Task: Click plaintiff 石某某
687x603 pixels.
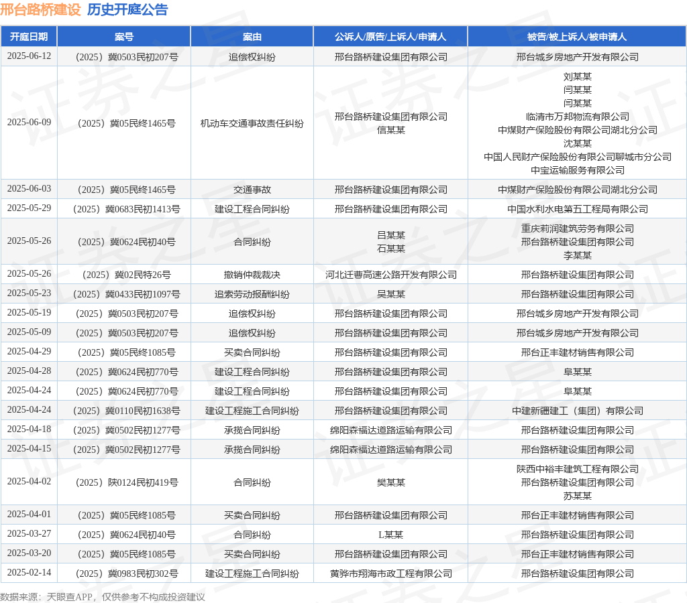Action: pos(391,249)
